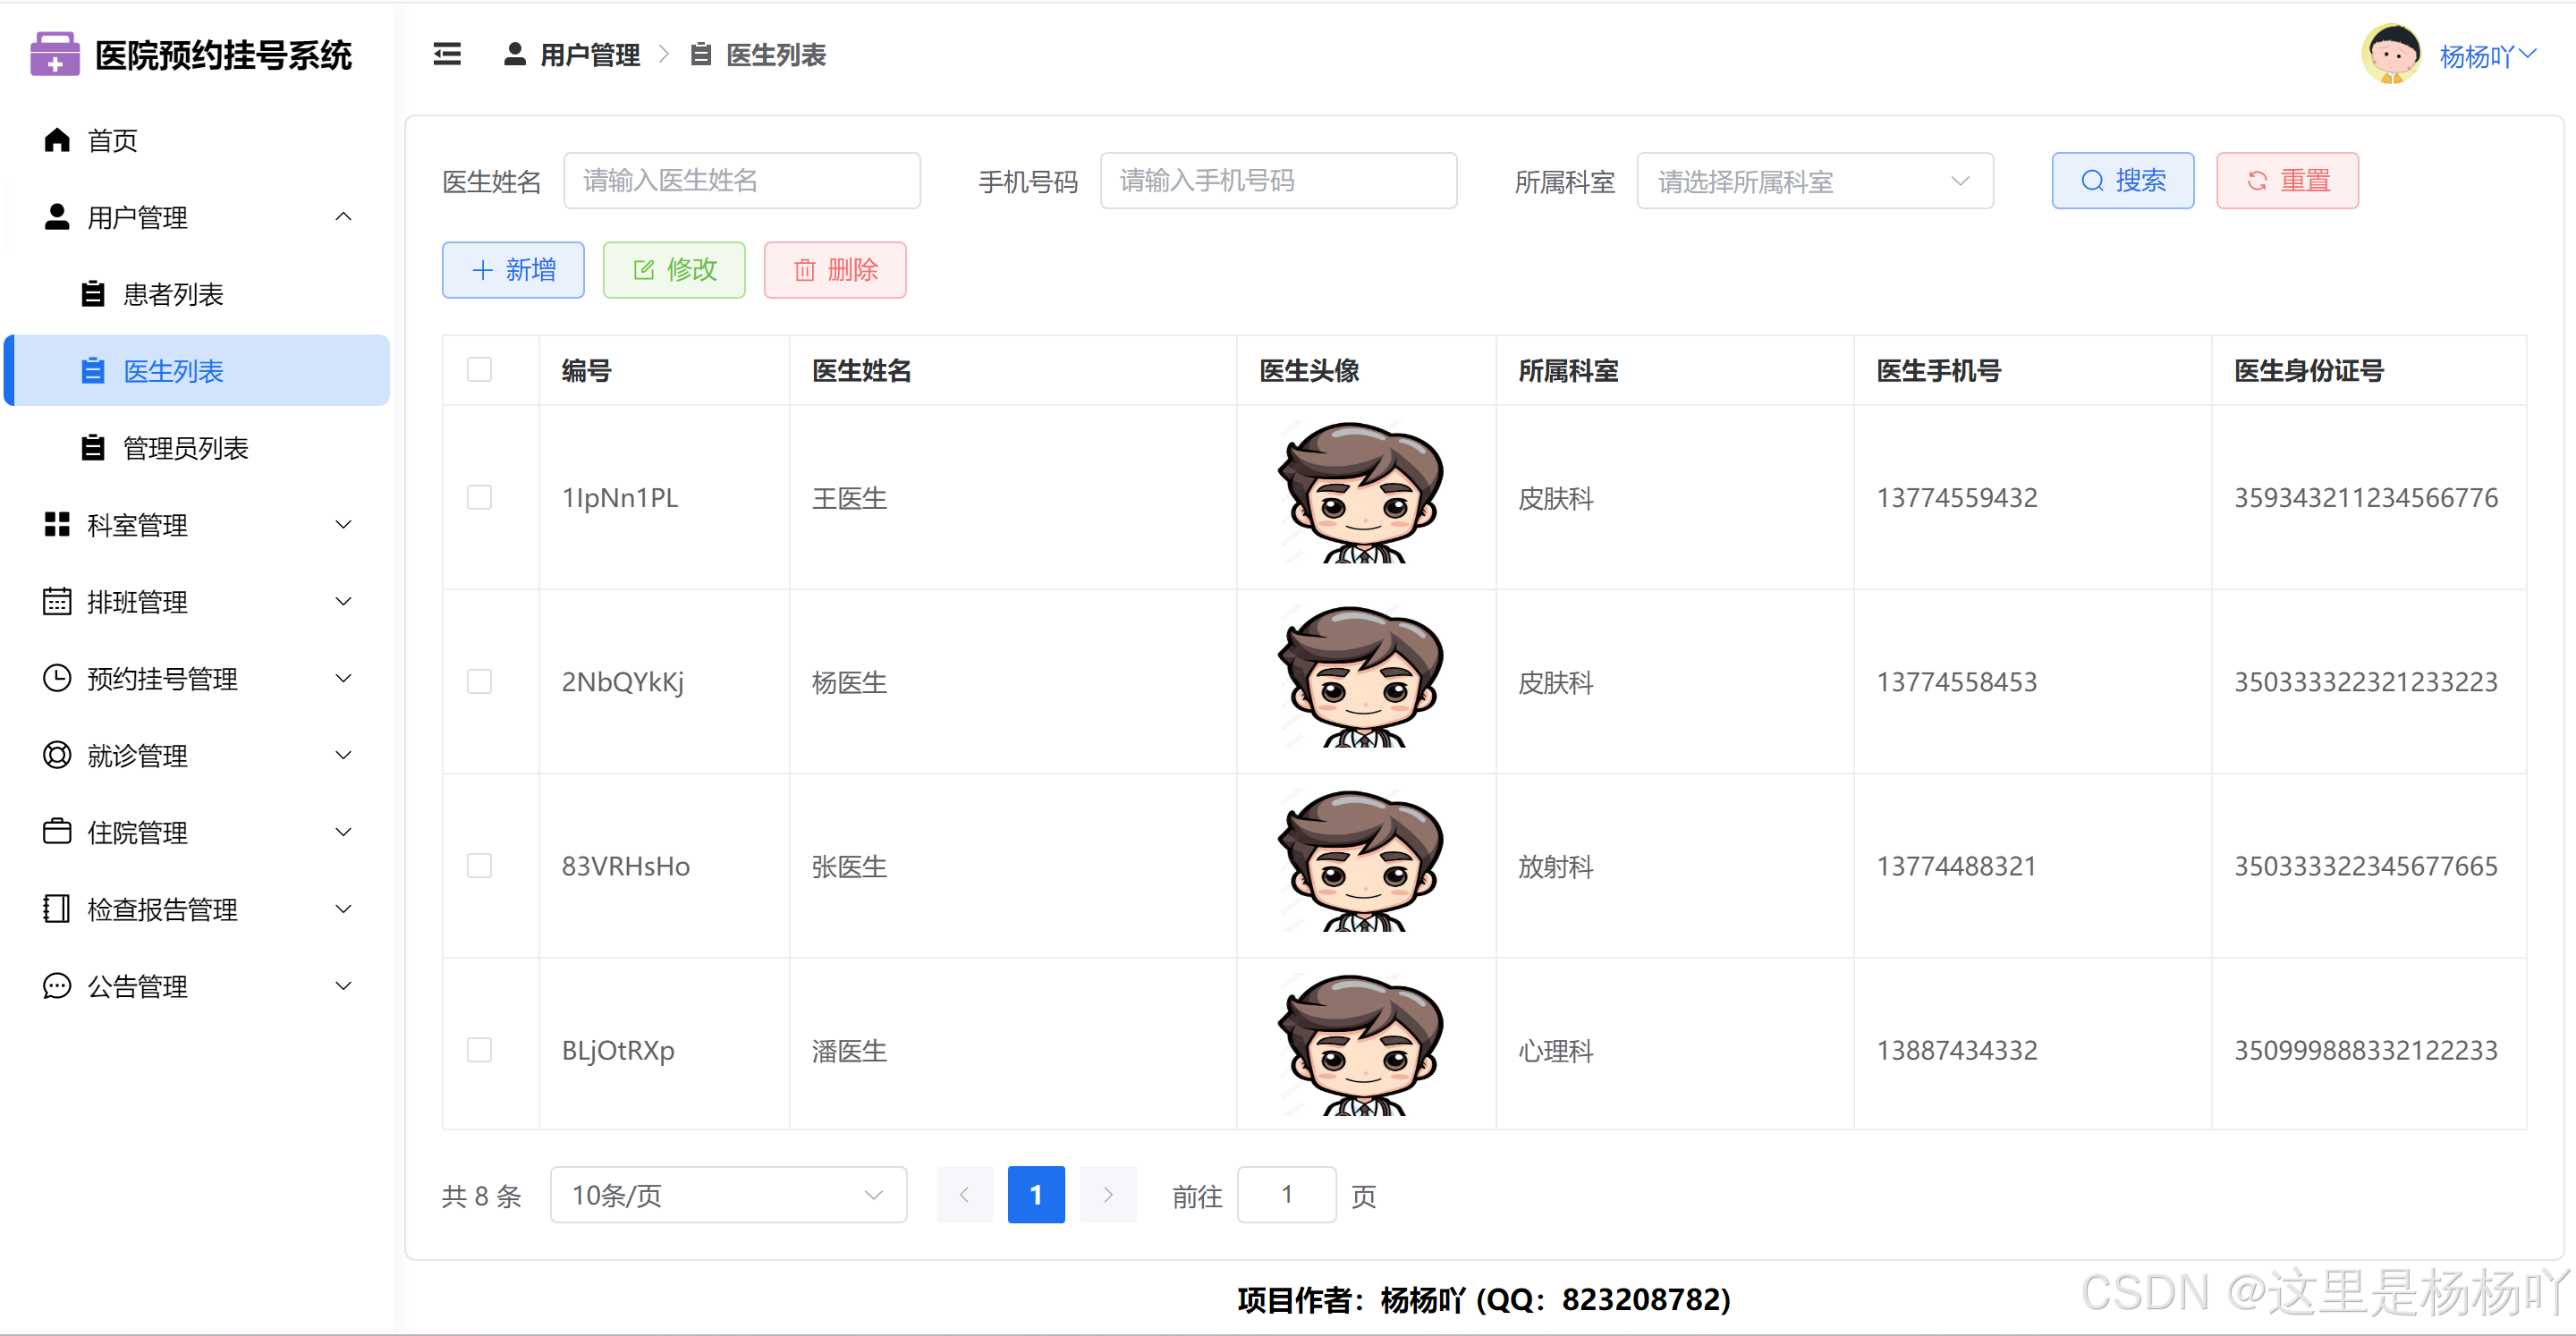Image resolution: width=2576 pixels, height=1336 pixels.
Task: Open 患者列表 in the sidebar
Action: click(173, 294)
